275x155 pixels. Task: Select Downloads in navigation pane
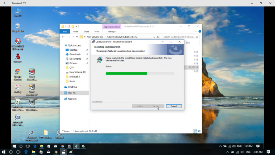coord(75,54)
